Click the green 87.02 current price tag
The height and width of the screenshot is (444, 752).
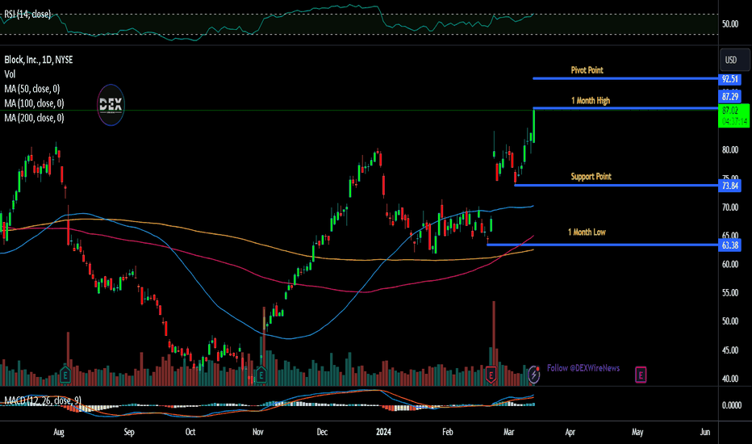point(733,116)
